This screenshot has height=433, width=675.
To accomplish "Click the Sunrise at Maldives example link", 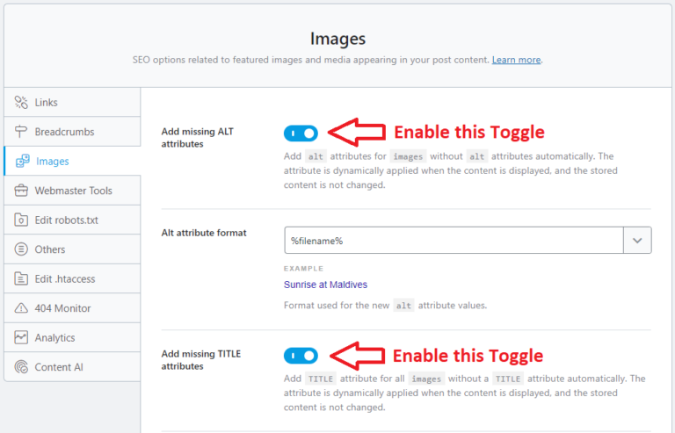I will click(325, 285).
